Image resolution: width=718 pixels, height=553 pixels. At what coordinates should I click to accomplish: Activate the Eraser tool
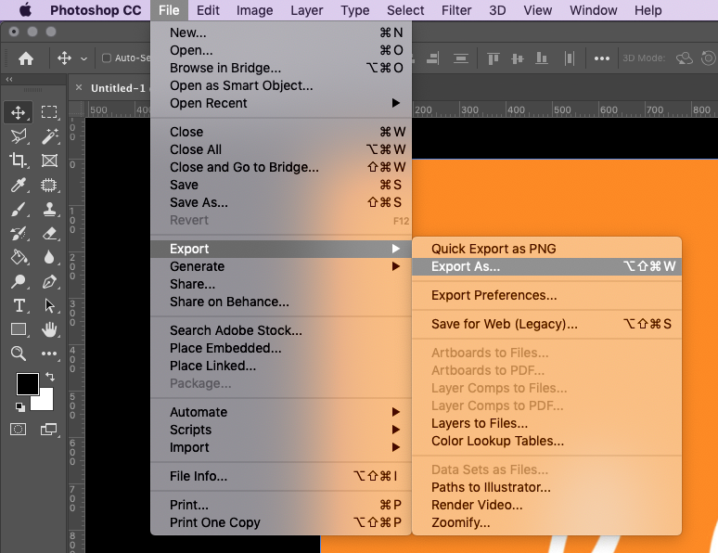click(x=49, y=233)
